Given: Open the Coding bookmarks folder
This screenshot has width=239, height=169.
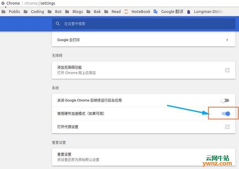Looking at the screenshot, I should (34, 12).
